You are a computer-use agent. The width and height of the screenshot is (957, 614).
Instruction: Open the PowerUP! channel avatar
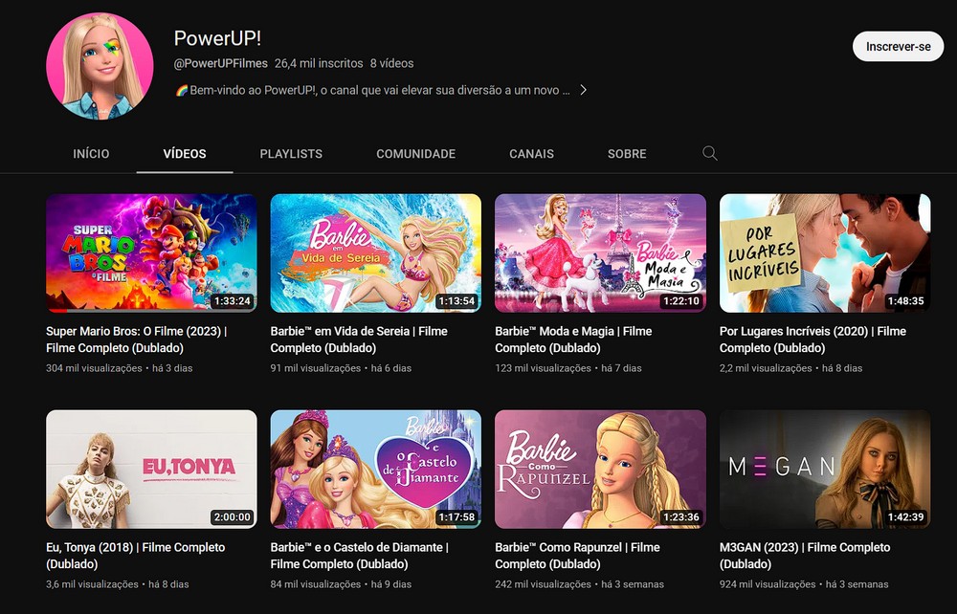coord(100,66)
